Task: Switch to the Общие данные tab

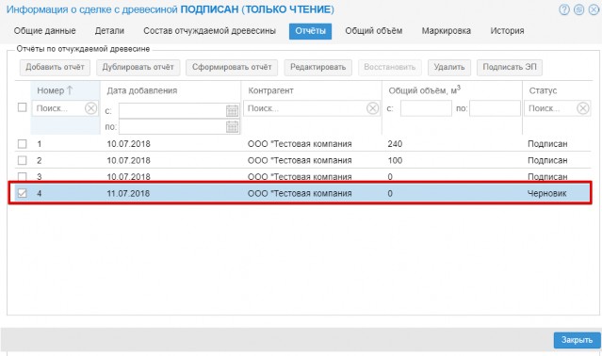Action: coord(44,31)
